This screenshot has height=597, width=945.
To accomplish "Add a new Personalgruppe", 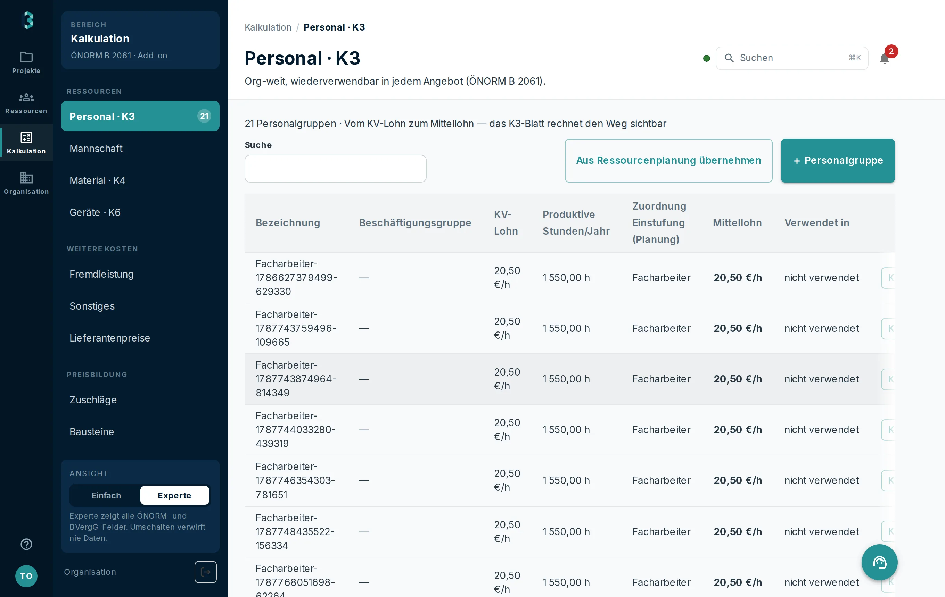I will pyautogui.click(x=837, y=160).
